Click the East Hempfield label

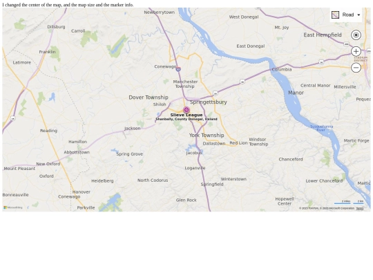point(323,35)
